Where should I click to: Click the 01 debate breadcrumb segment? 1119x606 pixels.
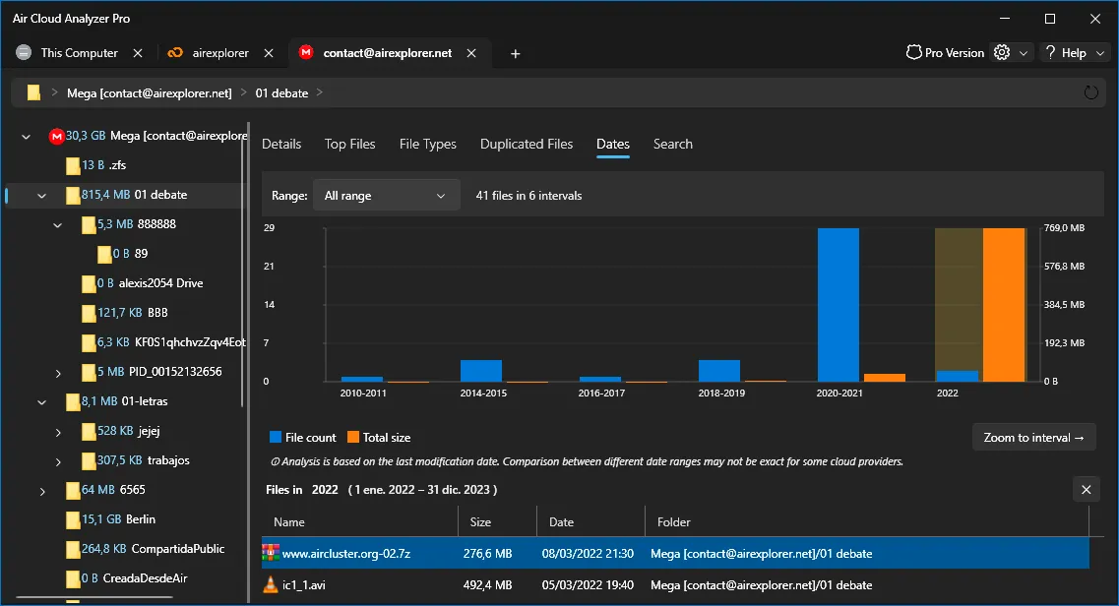click(281, 92)
